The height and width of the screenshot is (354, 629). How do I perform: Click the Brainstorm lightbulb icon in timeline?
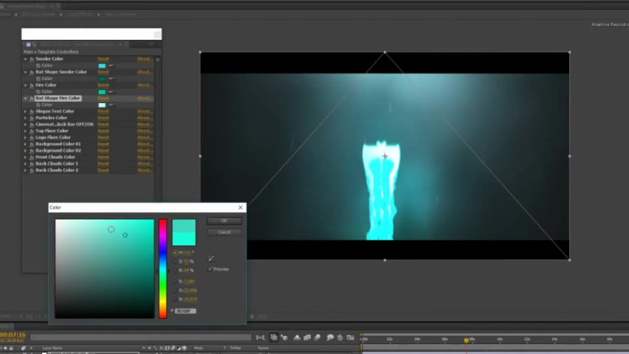pos(330,338)
